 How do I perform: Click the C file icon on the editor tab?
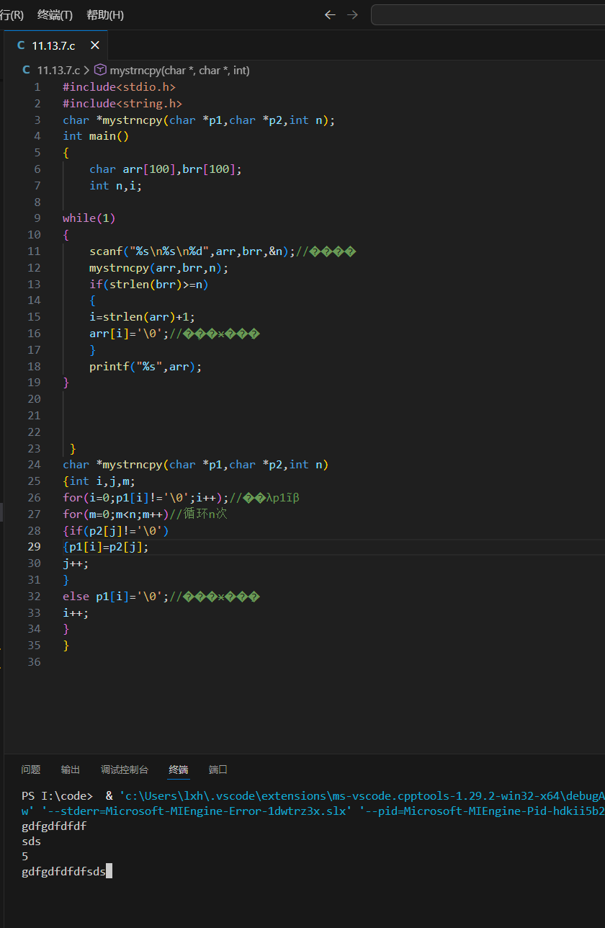click(21, 45)
